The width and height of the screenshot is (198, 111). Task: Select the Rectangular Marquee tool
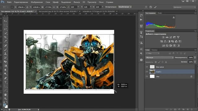coord(6,25)
